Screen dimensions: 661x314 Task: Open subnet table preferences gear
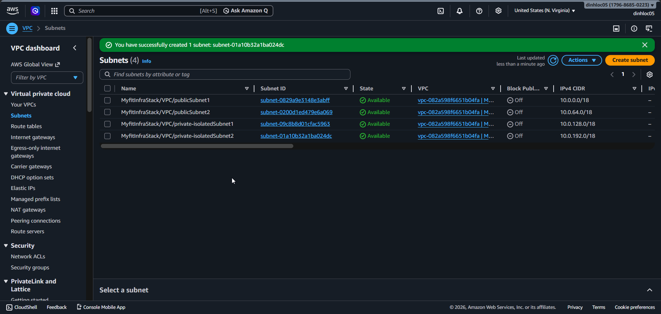click(x=650, y=75)
